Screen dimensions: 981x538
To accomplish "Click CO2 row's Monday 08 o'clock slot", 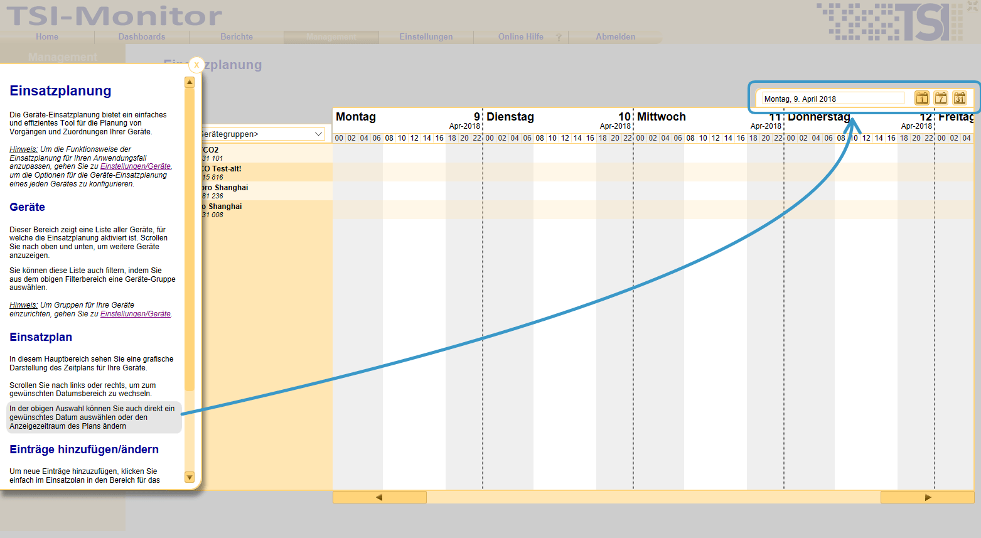I will pos(389,154).
